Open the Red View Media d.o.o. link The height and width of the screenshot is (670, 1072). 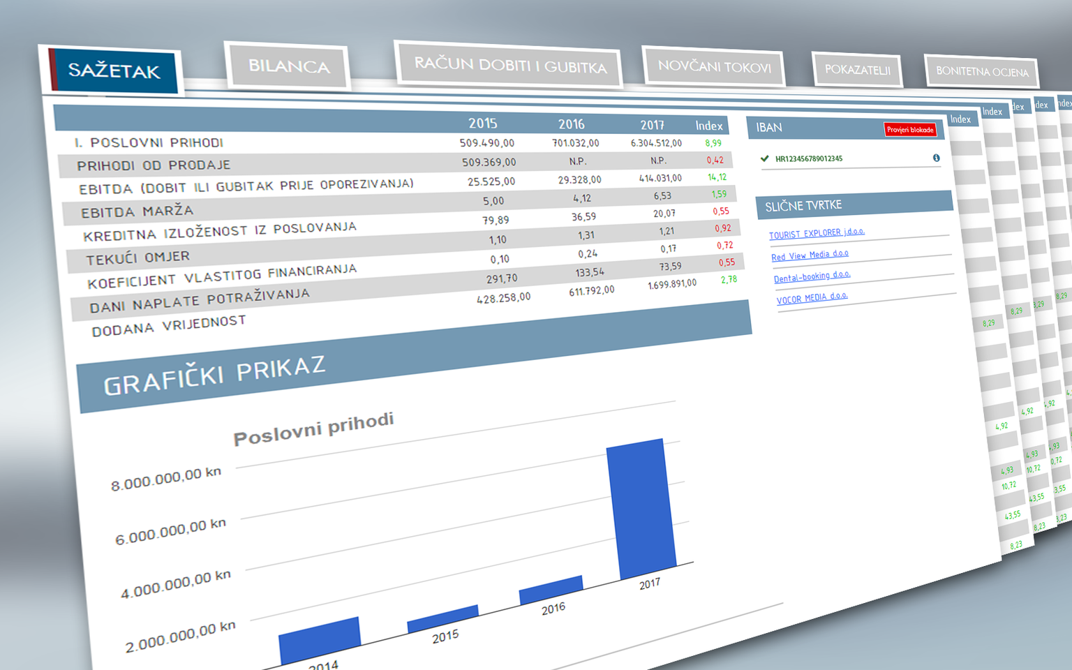point(810,255)
